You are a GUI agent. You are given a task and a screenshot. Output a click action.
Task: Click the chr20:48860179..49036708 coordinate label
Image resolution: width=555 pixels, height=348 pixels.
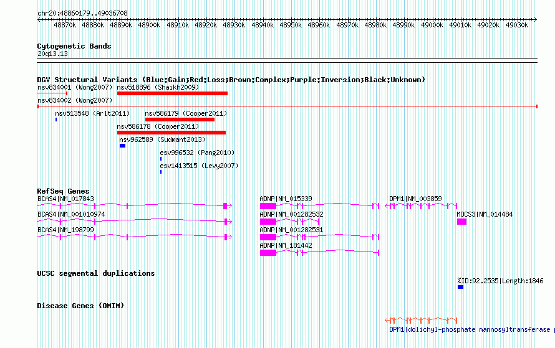[x=82, y=13]
